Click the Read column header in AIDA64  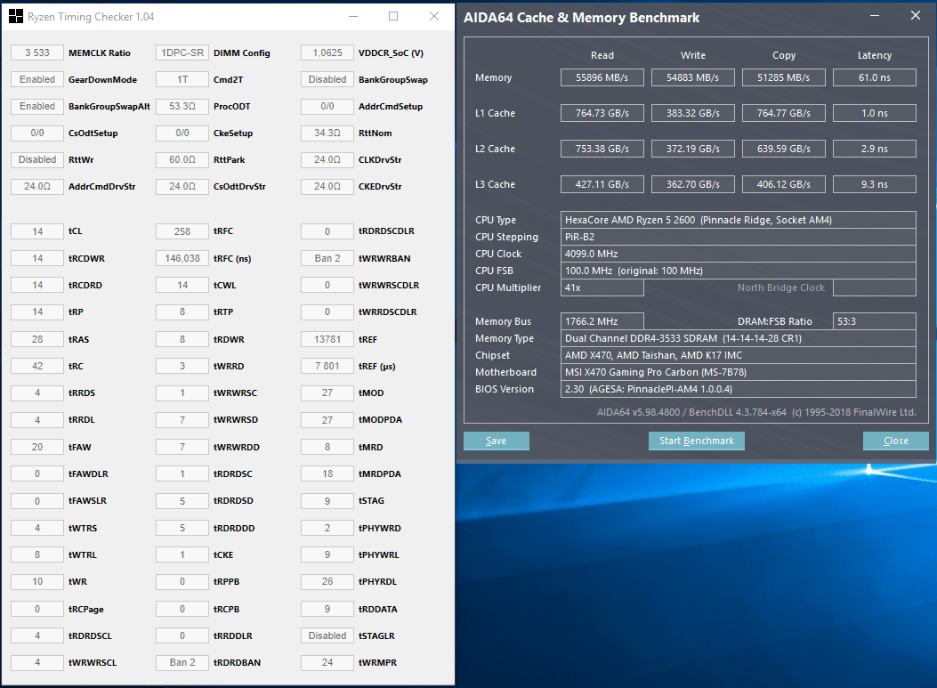coord(602,55)
